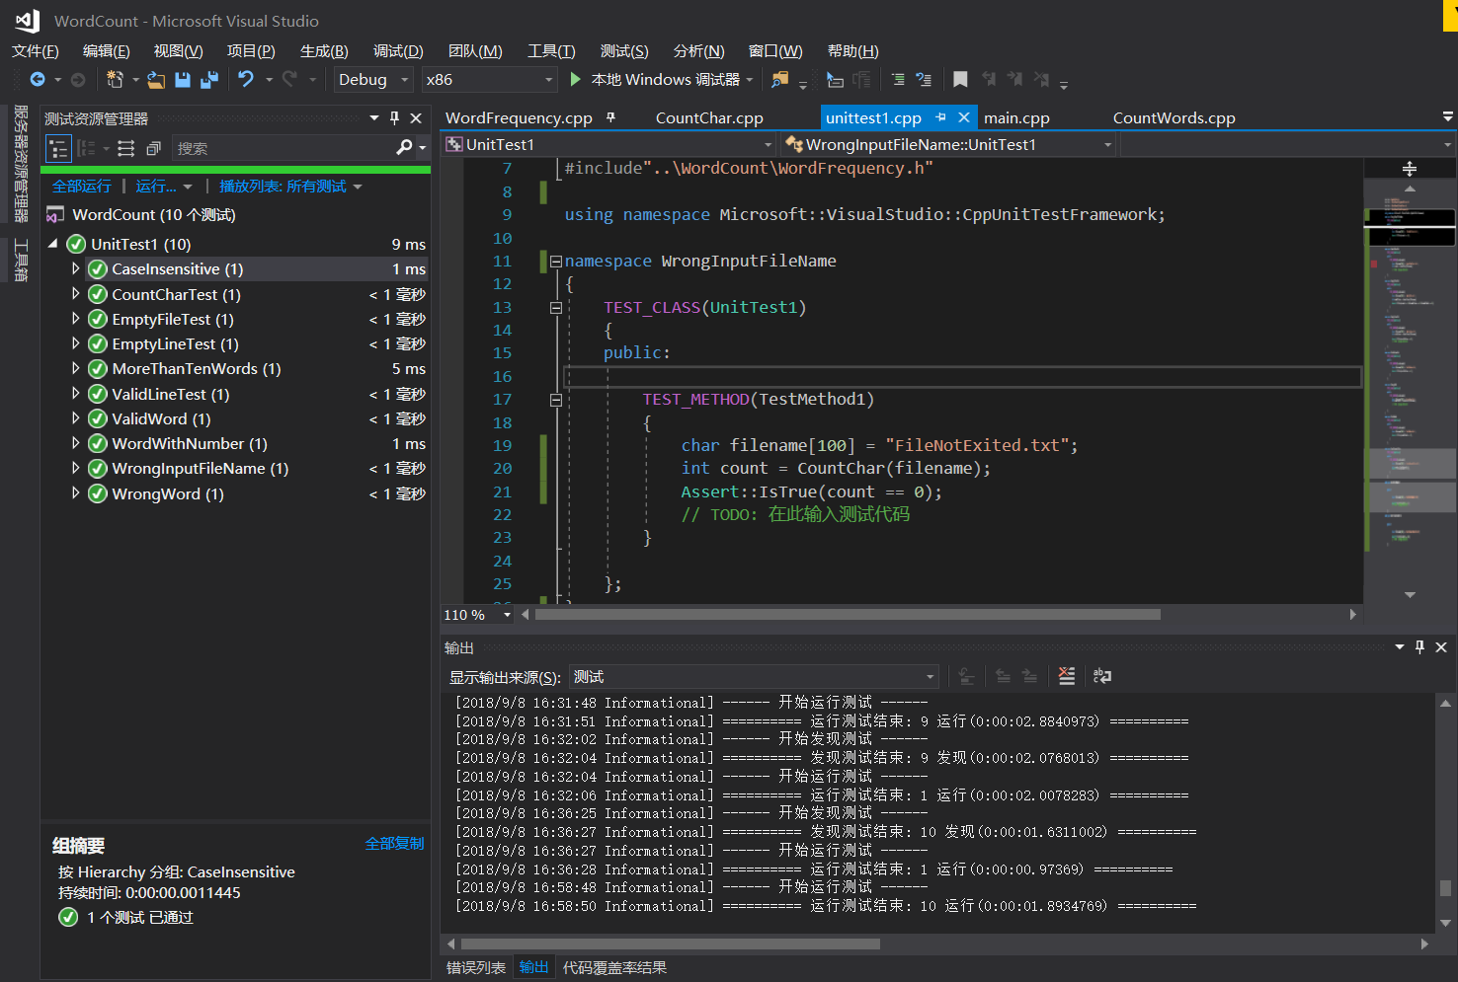The height and width of the screenshot is (982, 1458).
Task: Save the current file with the disk icon
Action: click(x=183, y=79)
